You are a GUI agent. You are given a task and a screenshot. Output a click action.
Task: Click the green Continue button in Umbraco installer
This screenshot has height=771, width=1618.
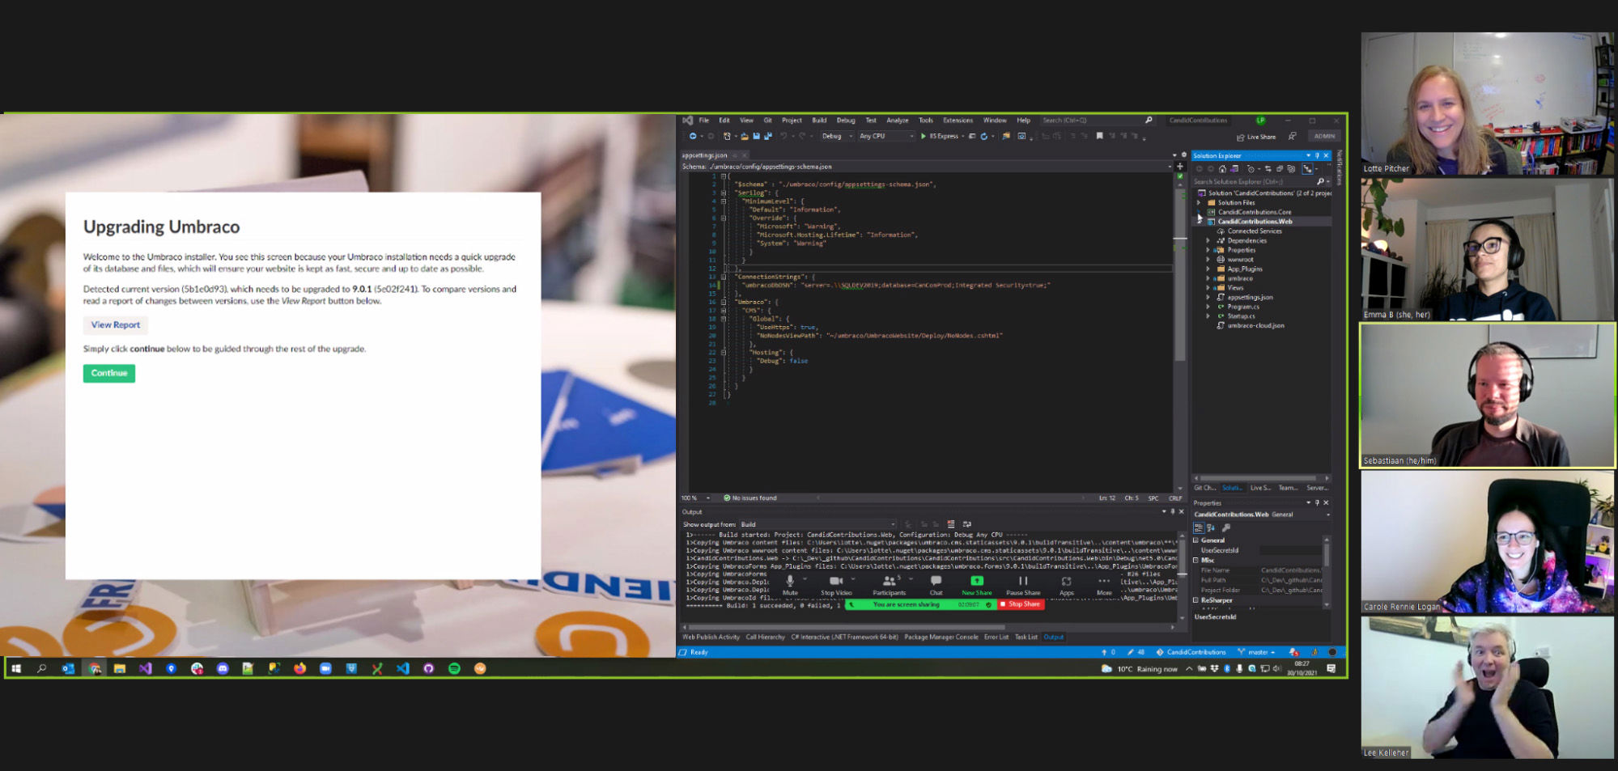coord(109,373)
